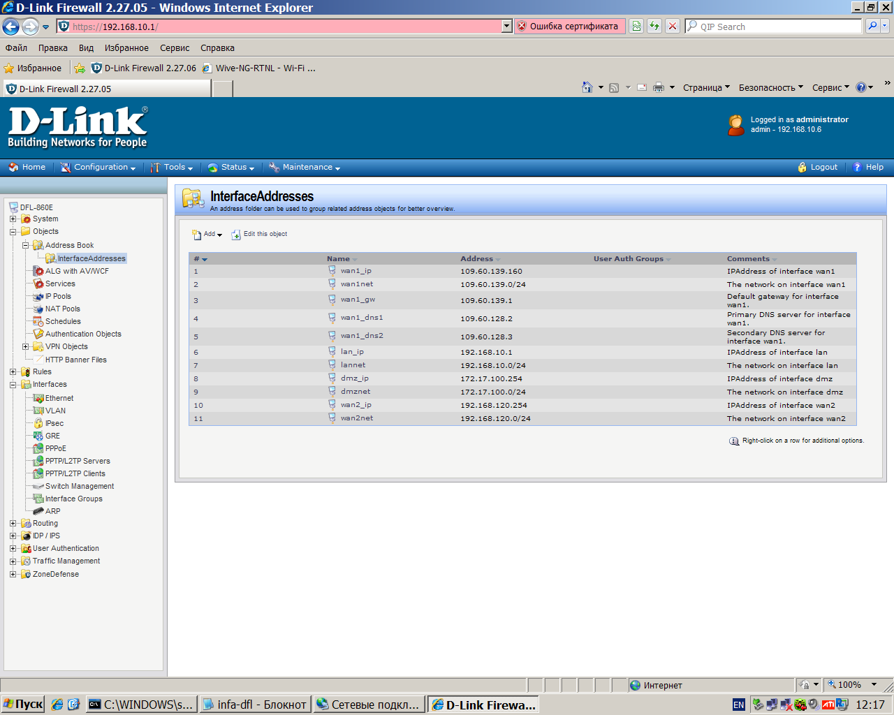Open the Internet Explorer quick launch icon in taskbar
The width and height of the screenshot is (894, 715).
(x=57, y=705)
